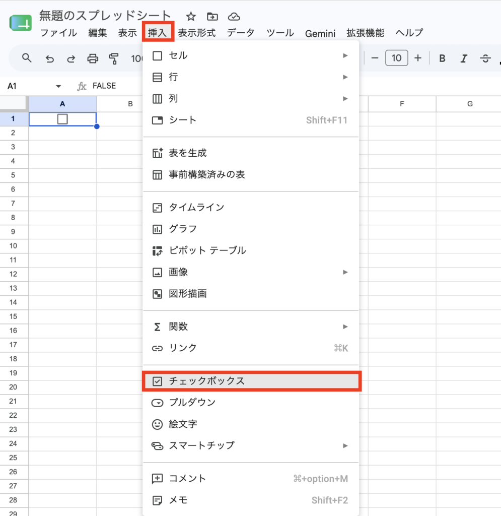Select column A header
The height and width of the screenshot is (516, 501).
(x=62, y=104)
